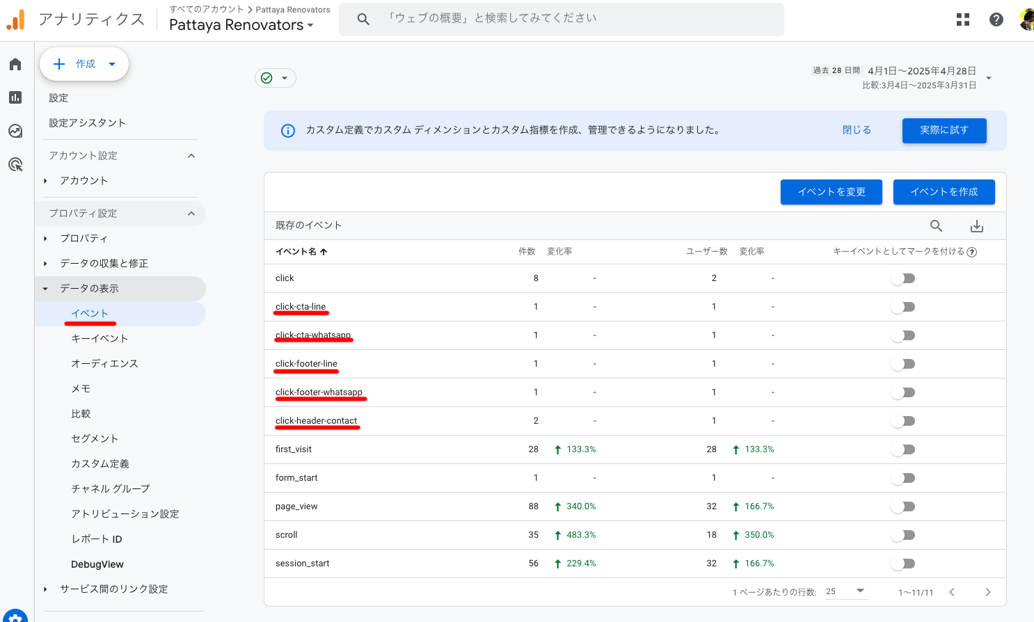Click the Analytics search field
The height and width of the screenshot is (622, 1034).
(561, 19)
